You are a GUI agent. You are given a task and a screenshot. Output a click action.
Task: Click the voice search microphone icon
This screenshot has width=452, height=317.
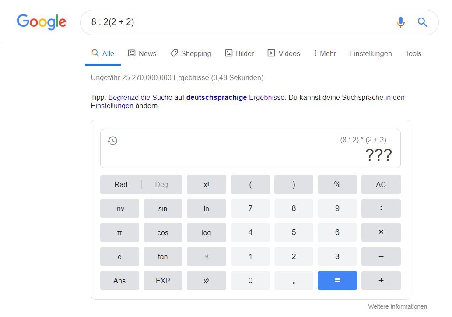[x=400, y=22]
